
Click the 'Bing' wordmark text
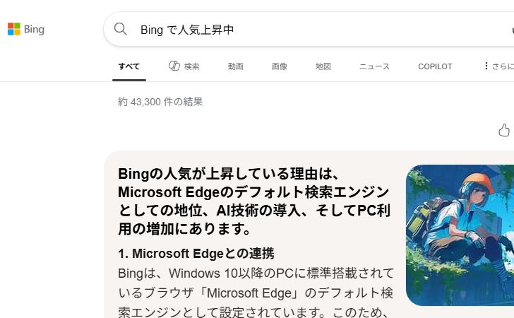(x=34, y=29)
